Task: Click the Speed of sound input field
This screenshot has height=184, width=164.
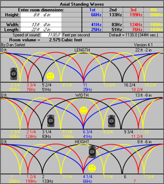Action: pyautogui.click(x=51, y=35)
